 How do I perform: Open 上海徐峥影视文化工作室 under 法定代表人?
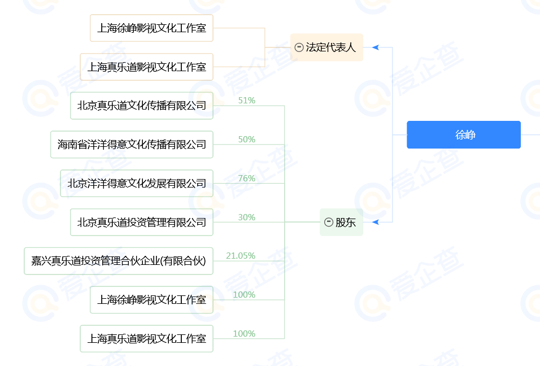(x=151, y=28)
